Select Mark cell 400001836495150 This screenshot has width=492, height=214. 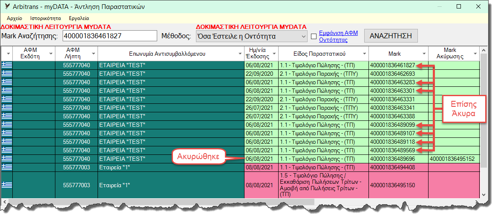tap(398, 185)
